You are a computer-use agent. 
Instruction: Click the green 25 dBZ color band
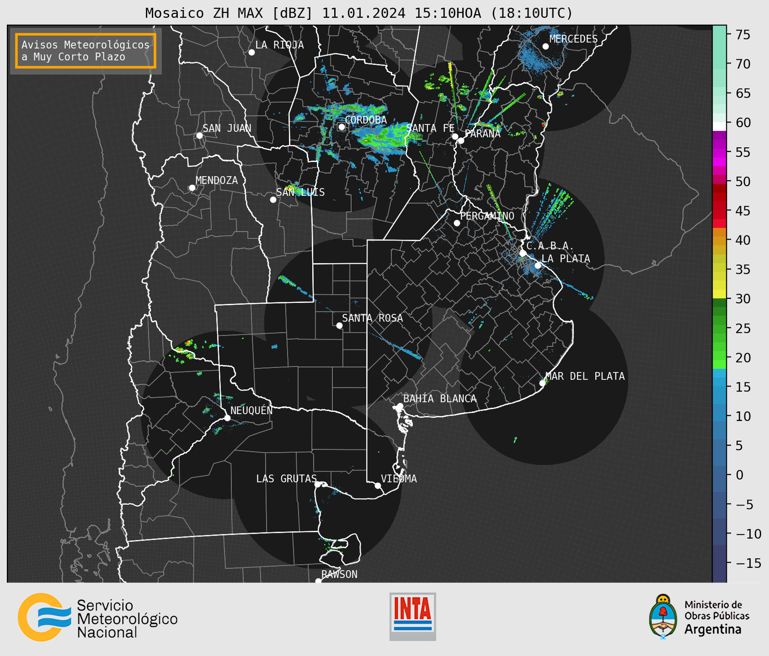coord(719,328)
